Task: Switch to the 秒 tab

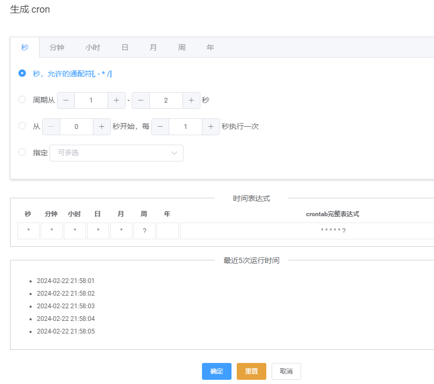Action: (25, 47)
